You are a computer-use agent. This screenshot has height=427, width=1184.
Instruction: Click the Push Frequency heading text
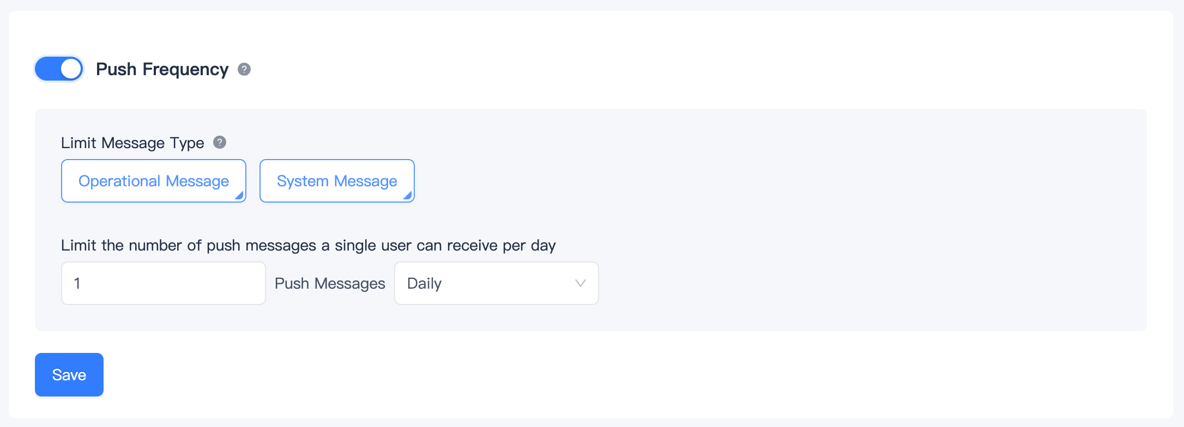162,69
